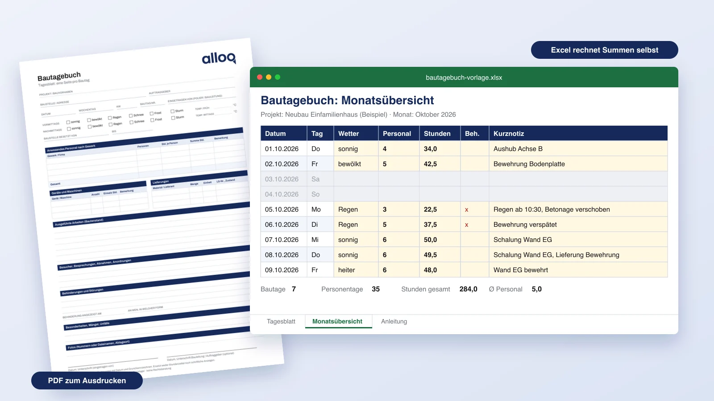Select the hours cell '50,0'
Viewport: 714px width, 401px height.
click(x=440, y=240)
